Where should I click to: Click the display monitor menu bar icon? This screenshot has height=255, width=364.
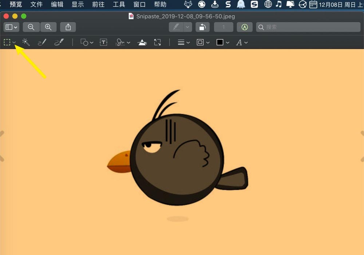click(290, 4)
